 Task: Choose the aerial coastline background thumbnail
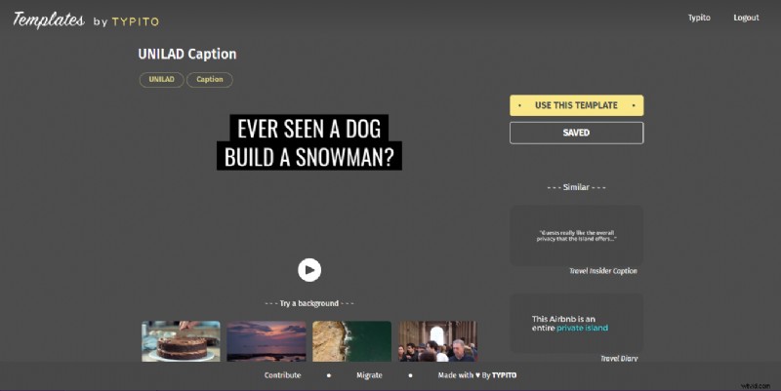click(x=351, y=341)
